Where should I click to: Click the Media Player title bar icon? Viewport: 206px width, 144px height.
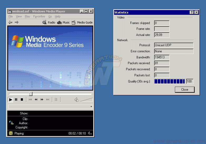click(x=9, y=11)
